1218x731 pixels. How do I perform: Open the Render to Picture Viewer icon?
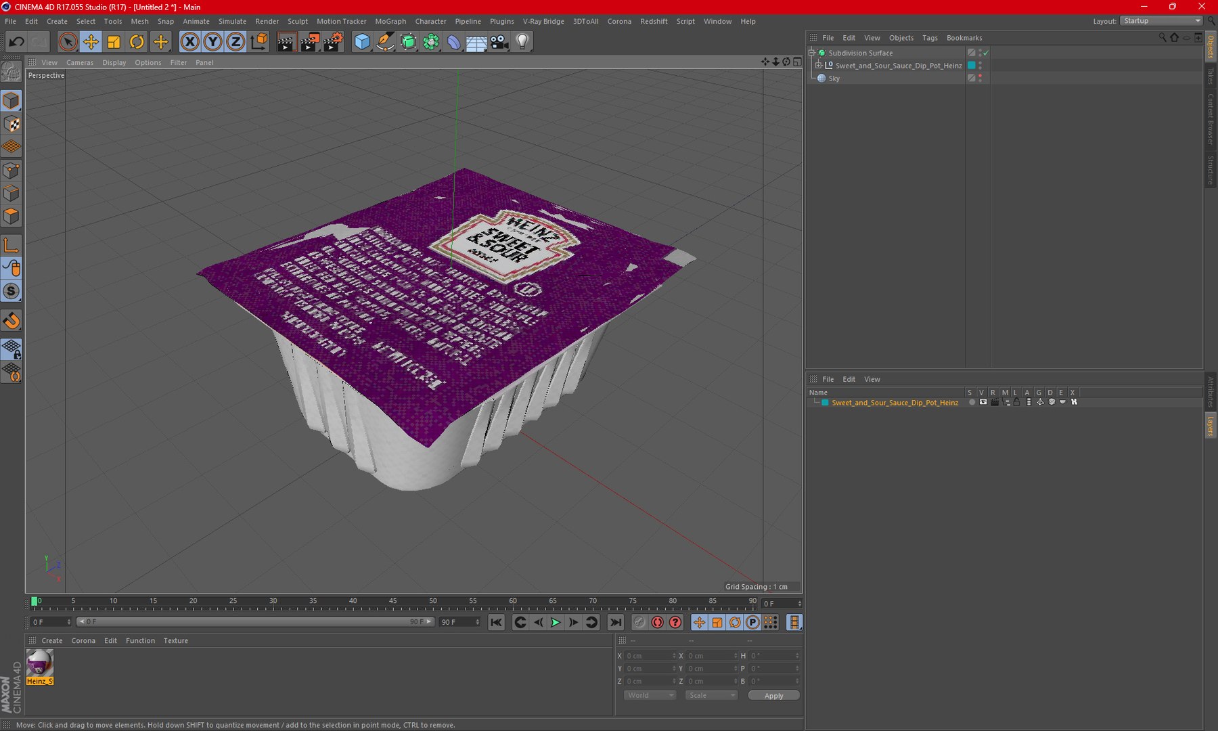309,42
